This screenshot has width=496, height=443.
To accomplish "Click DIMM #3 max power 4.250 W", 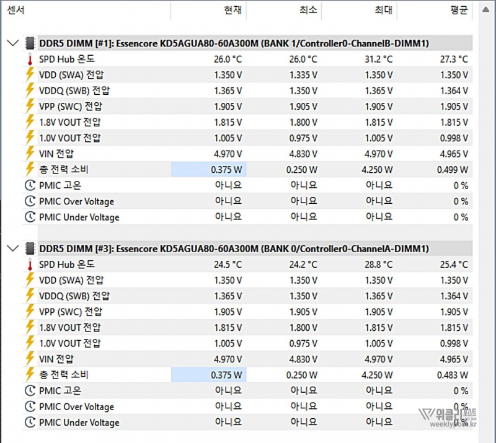I will (377, 375).
